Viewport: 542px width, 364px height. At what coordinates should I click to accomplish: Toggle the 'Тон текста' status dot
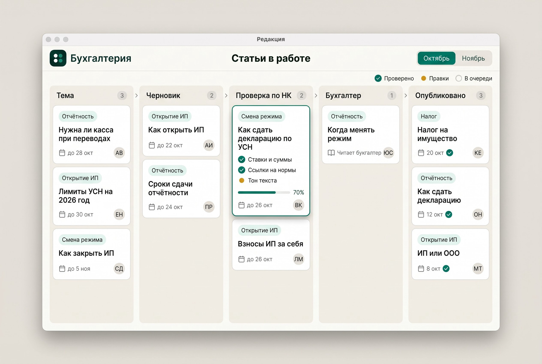click(241, 180)
